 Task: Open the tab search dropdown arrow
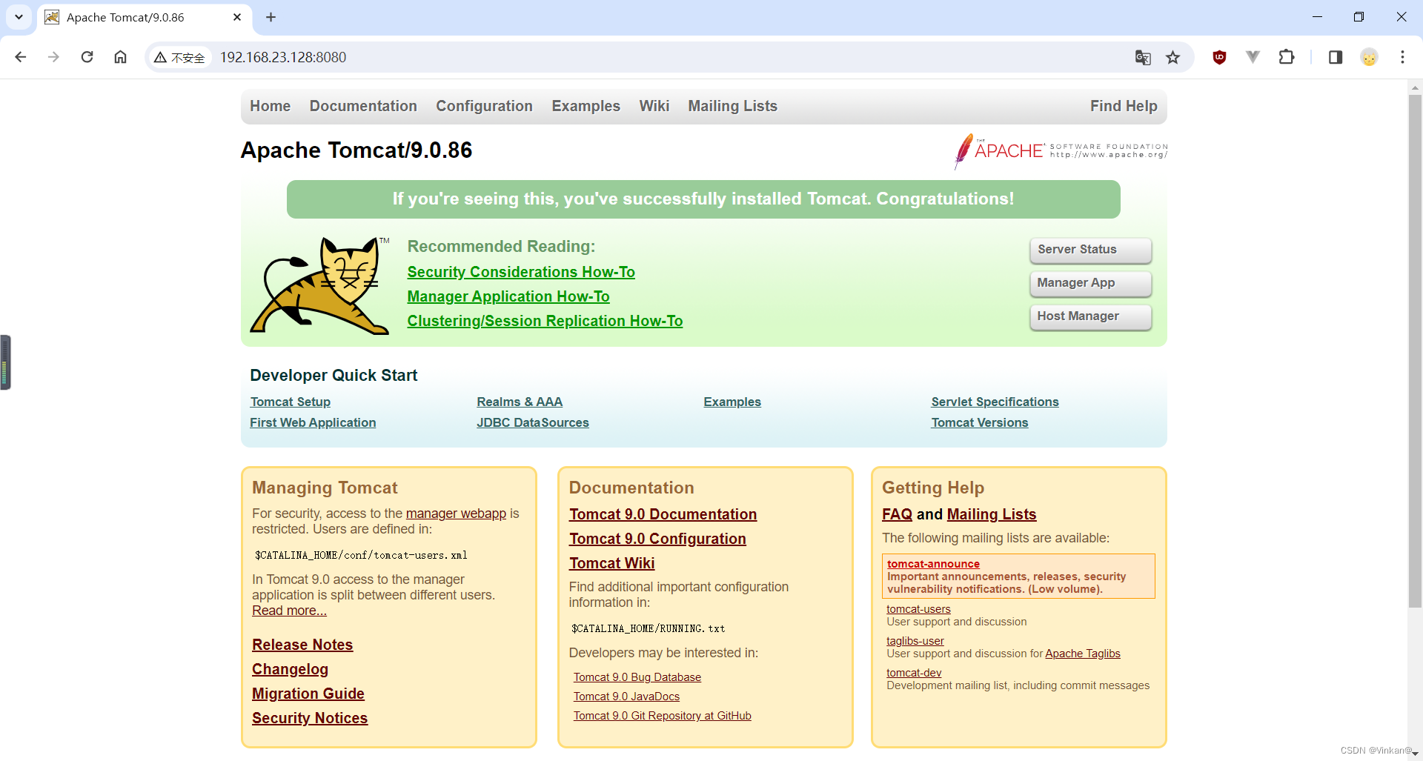pyautogui.click(x=19, y=17)
